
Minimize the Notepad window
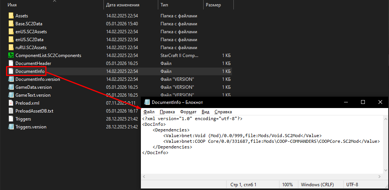tap(346, 102)
